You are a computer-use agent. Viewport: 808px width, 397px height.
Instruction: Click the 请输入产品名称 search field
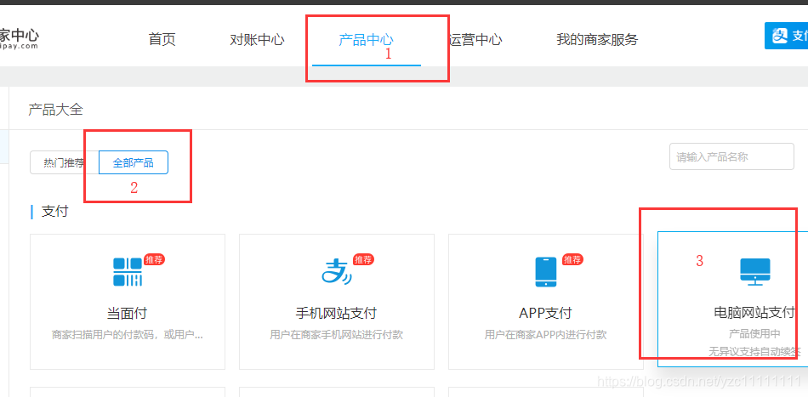point(731,156)
